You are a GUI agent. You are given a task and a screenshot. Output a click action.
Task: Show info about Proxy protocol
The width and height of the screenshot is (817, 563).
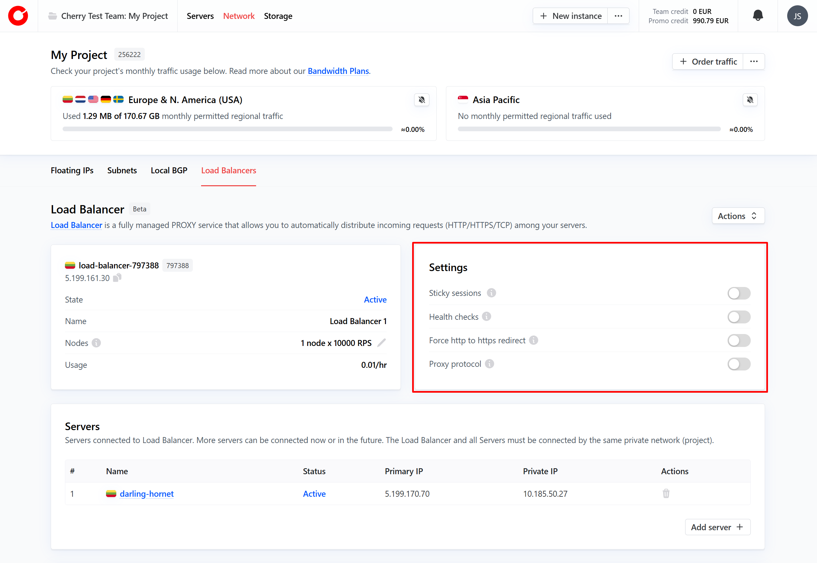(x=489, y=364)
